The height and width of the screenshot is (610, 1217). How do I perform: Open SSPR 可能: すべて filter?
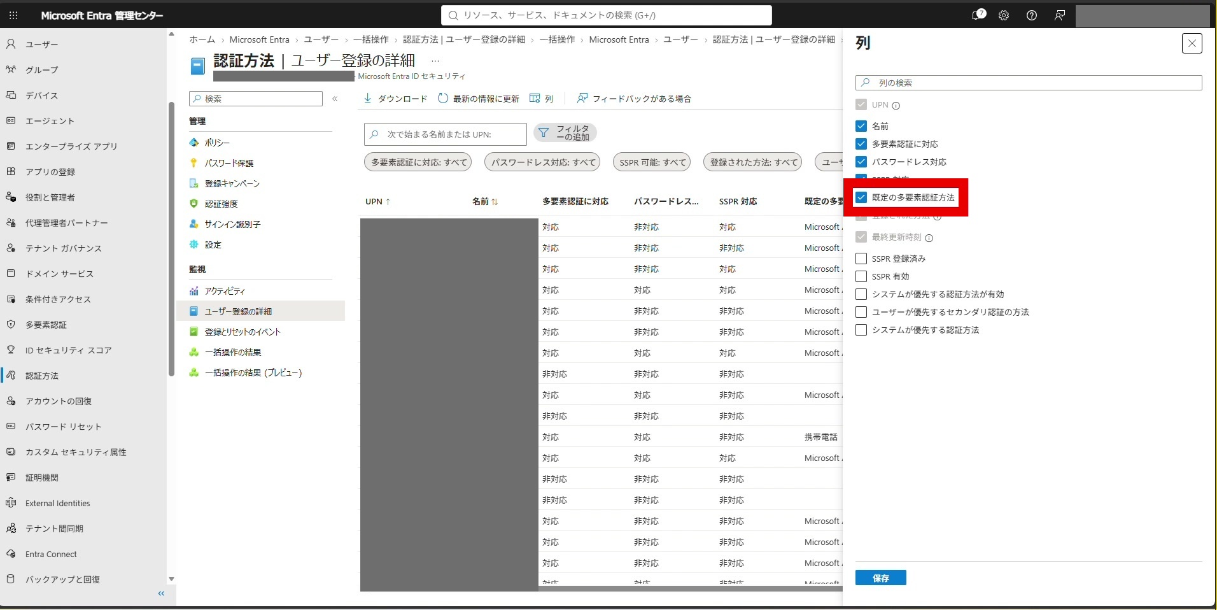652,162
